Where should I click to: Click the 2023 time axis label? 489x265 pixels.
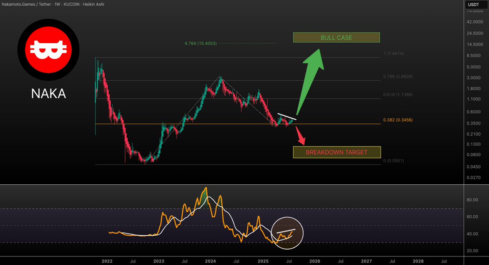[159, 261]
